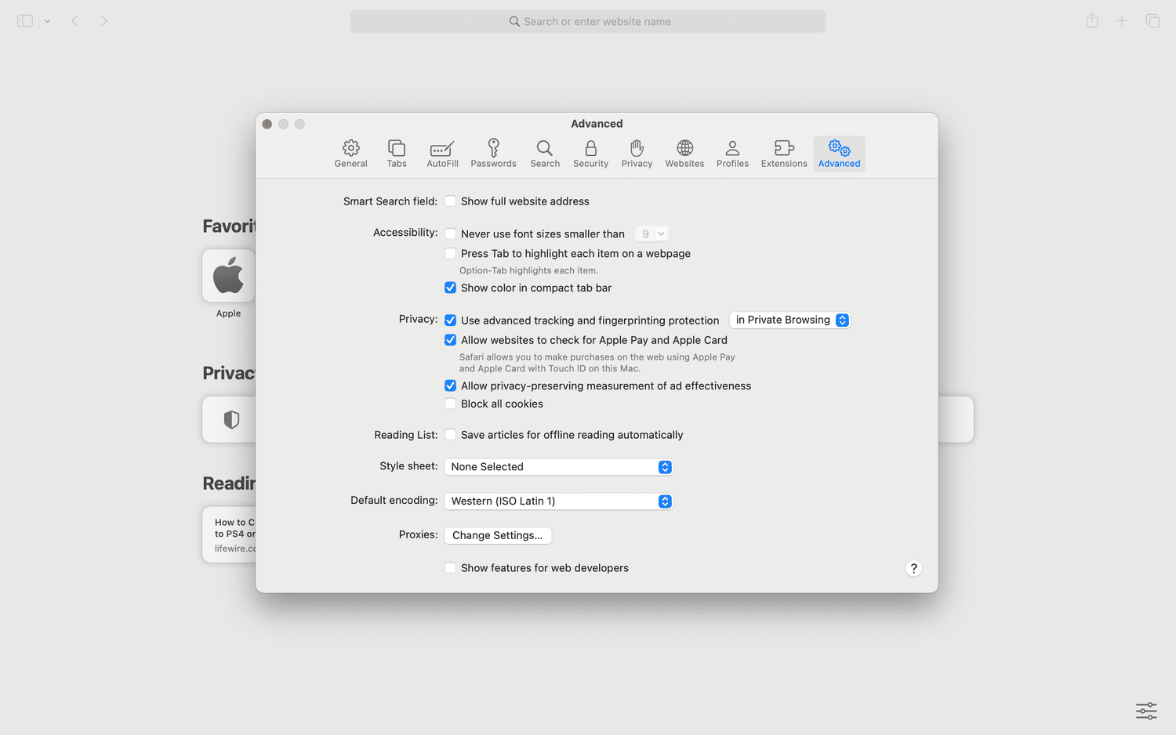Viewport: 1176px width, 735px height.
Task: Open the lifewire reading list item
Action: (x=229, y=534)
